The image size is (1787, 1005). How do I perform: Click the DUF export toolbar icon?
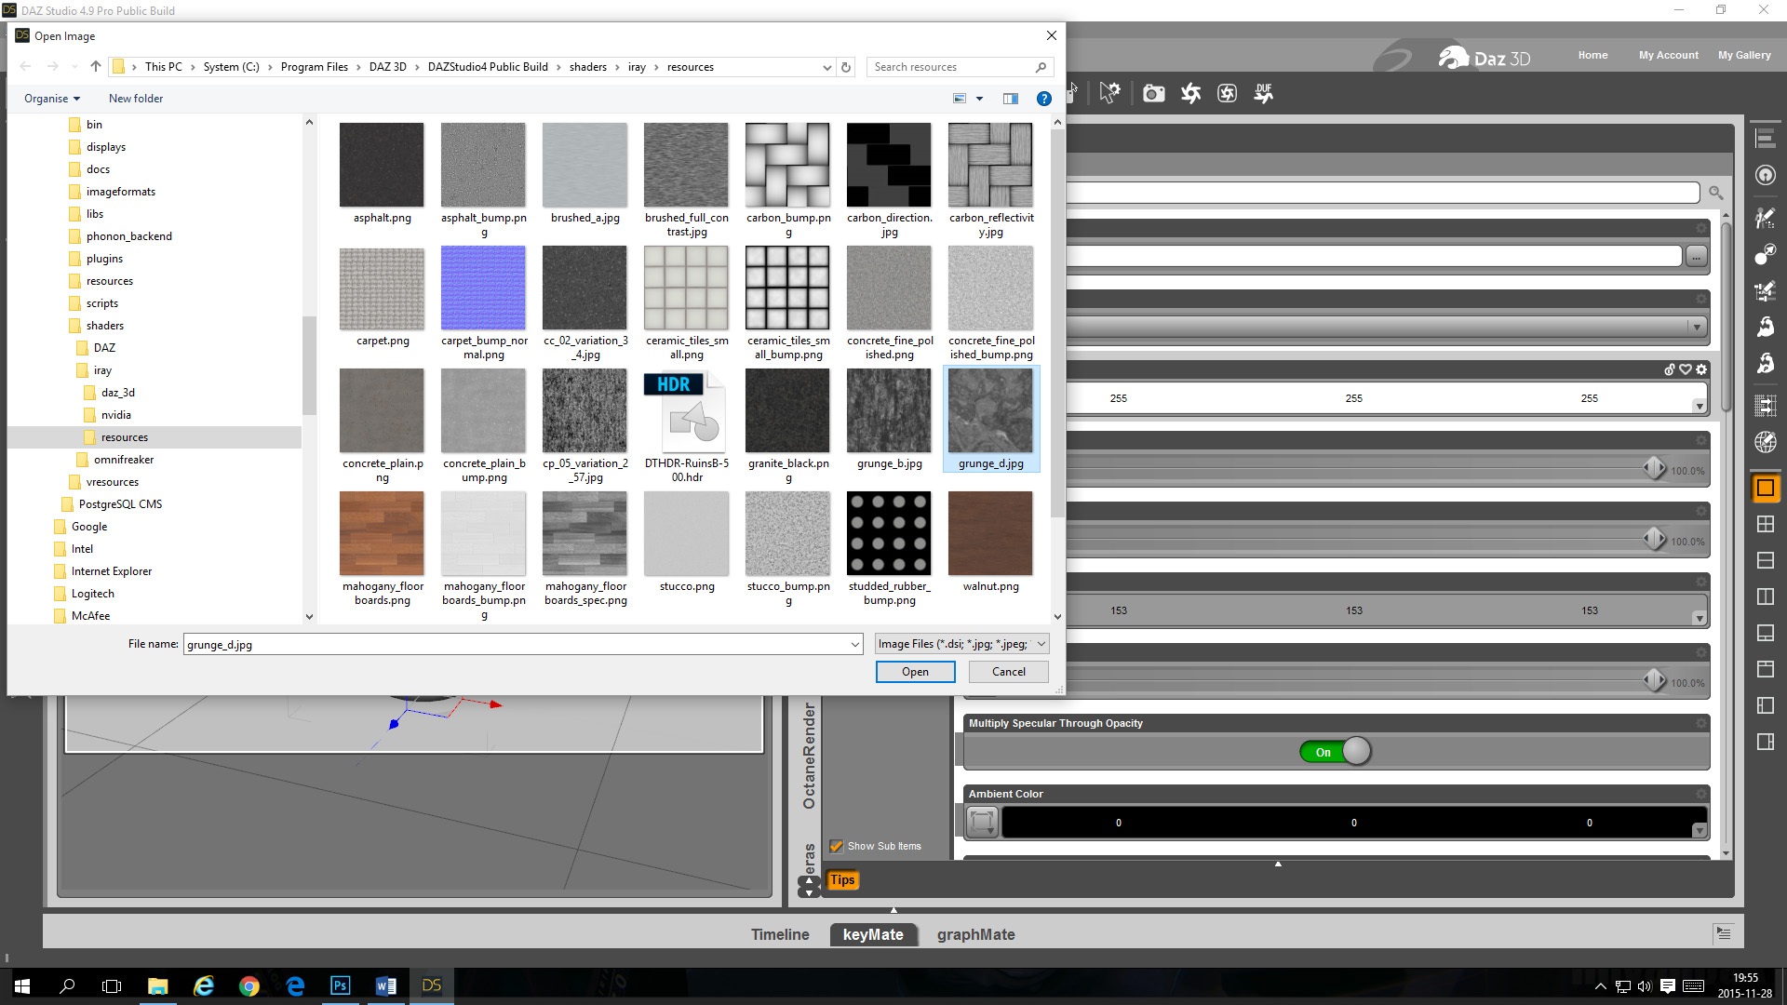pyautogui.click(x=1263, y=93)
